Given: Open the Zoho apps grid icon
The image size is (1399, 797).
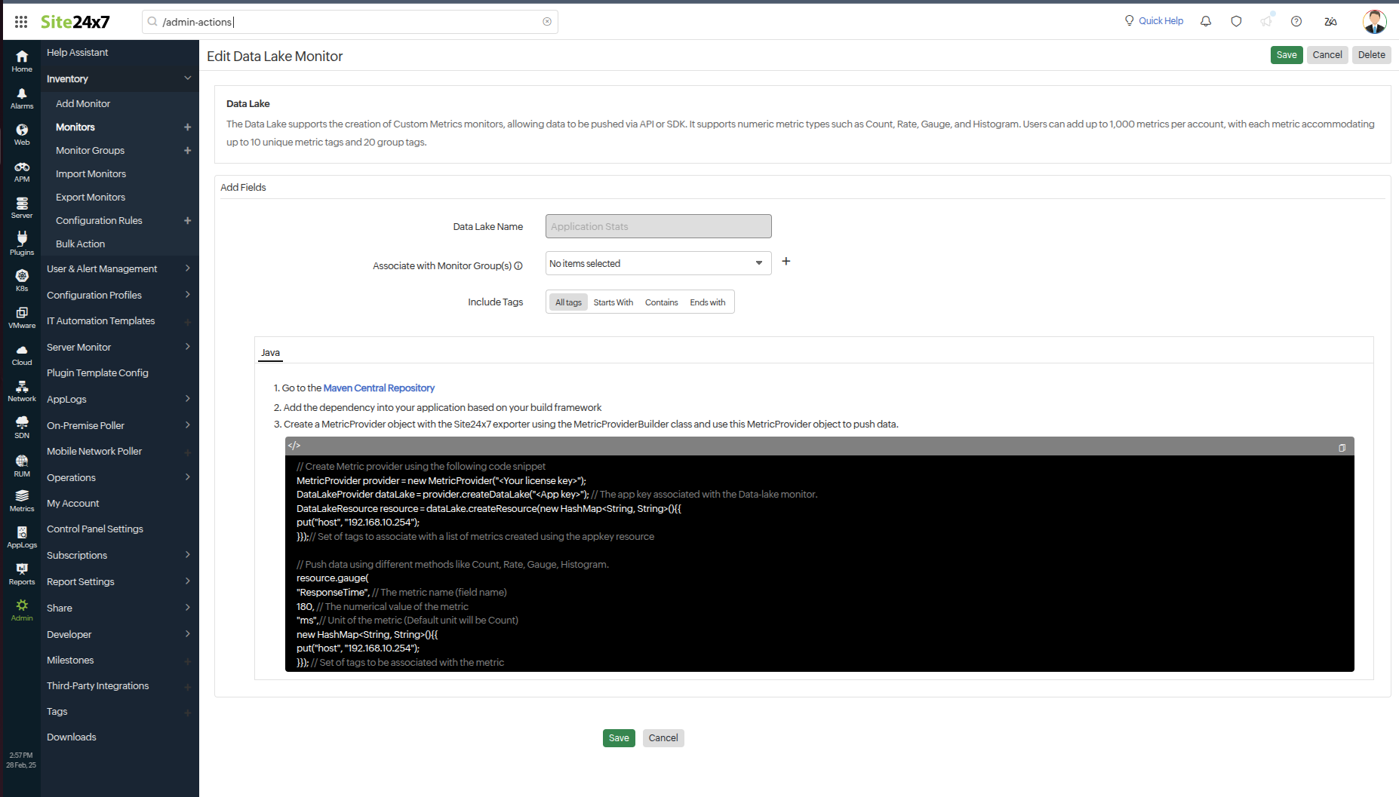Looking at the screenshot, I should [x=20, y=21].
